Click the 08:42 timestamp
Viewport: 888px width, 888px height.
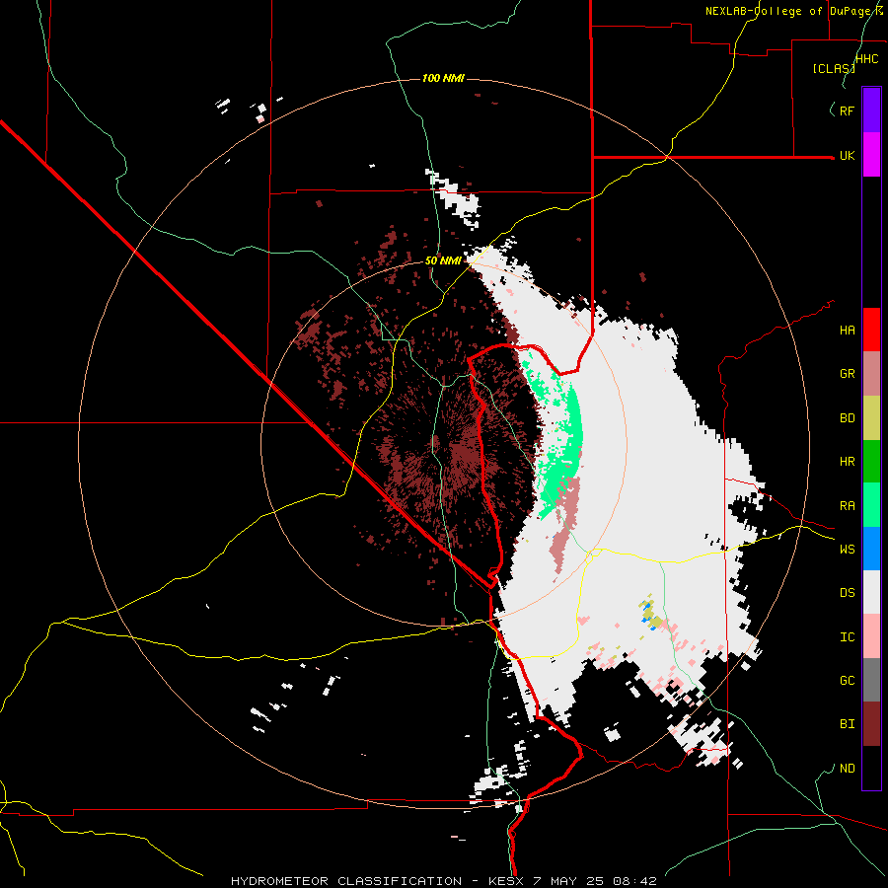click(x=634, y=881)
